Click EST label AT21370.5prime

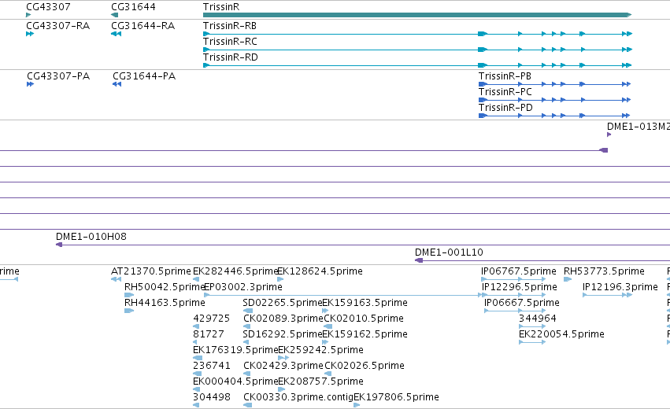tap(151, 271)
